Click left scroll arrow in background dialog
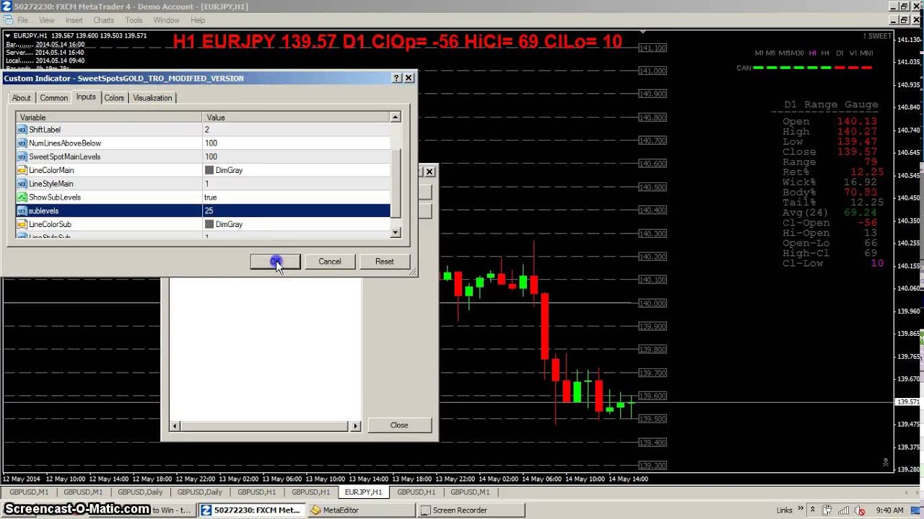Viewport: 924px width, 519px height. point(174,426)
